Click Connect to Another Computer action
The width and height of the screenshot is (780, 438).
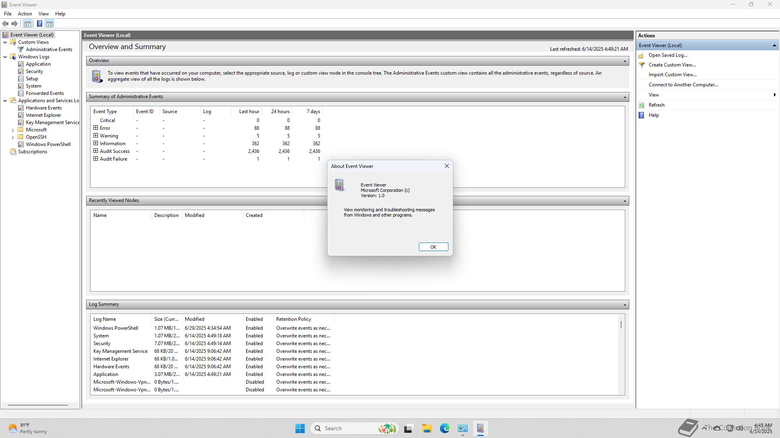683,85
